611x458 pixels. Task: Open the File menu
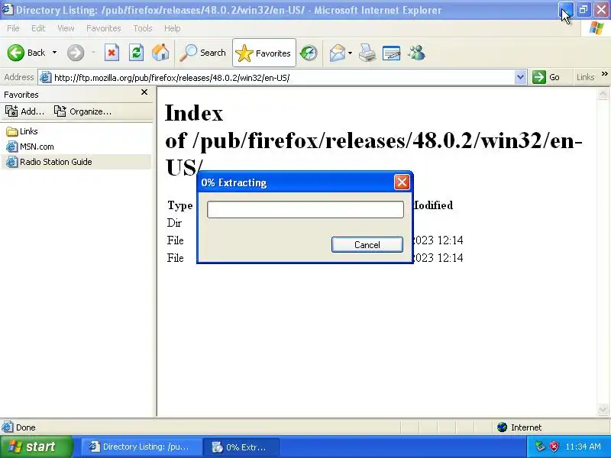(x=13, y=28)
